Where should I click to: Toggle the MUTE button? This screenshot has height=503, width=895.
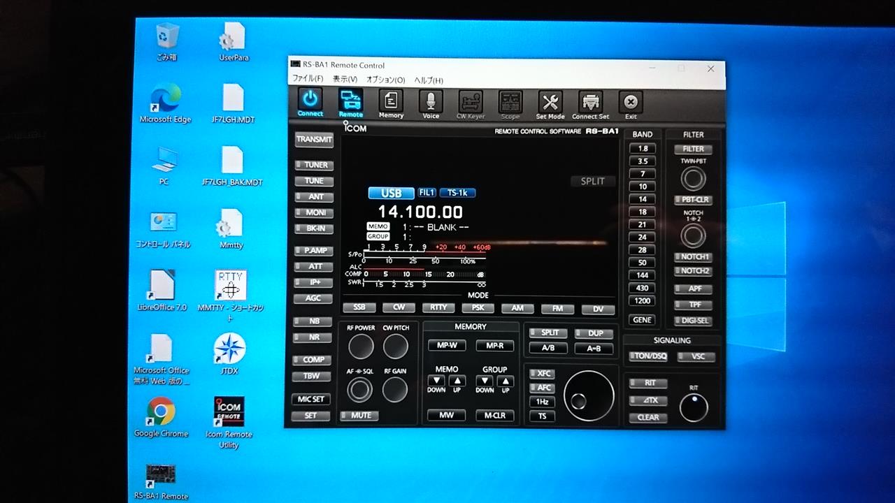[x=359, y=416]
